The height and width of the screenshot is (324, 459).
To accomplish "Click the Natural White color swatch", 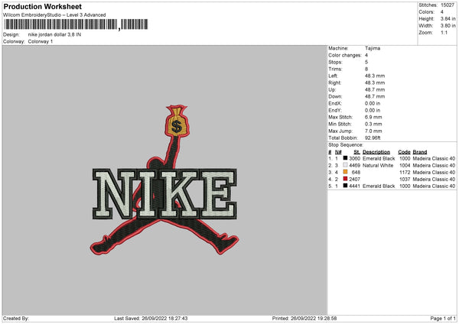I will [345, 165].
